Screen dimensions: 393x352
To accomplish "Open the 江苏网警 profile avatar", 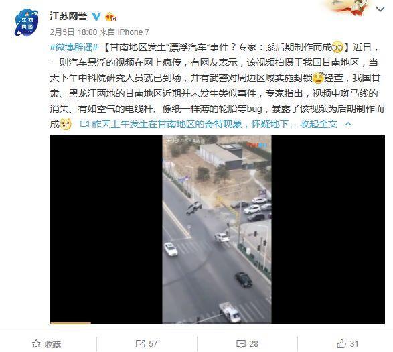I will 26,22.
